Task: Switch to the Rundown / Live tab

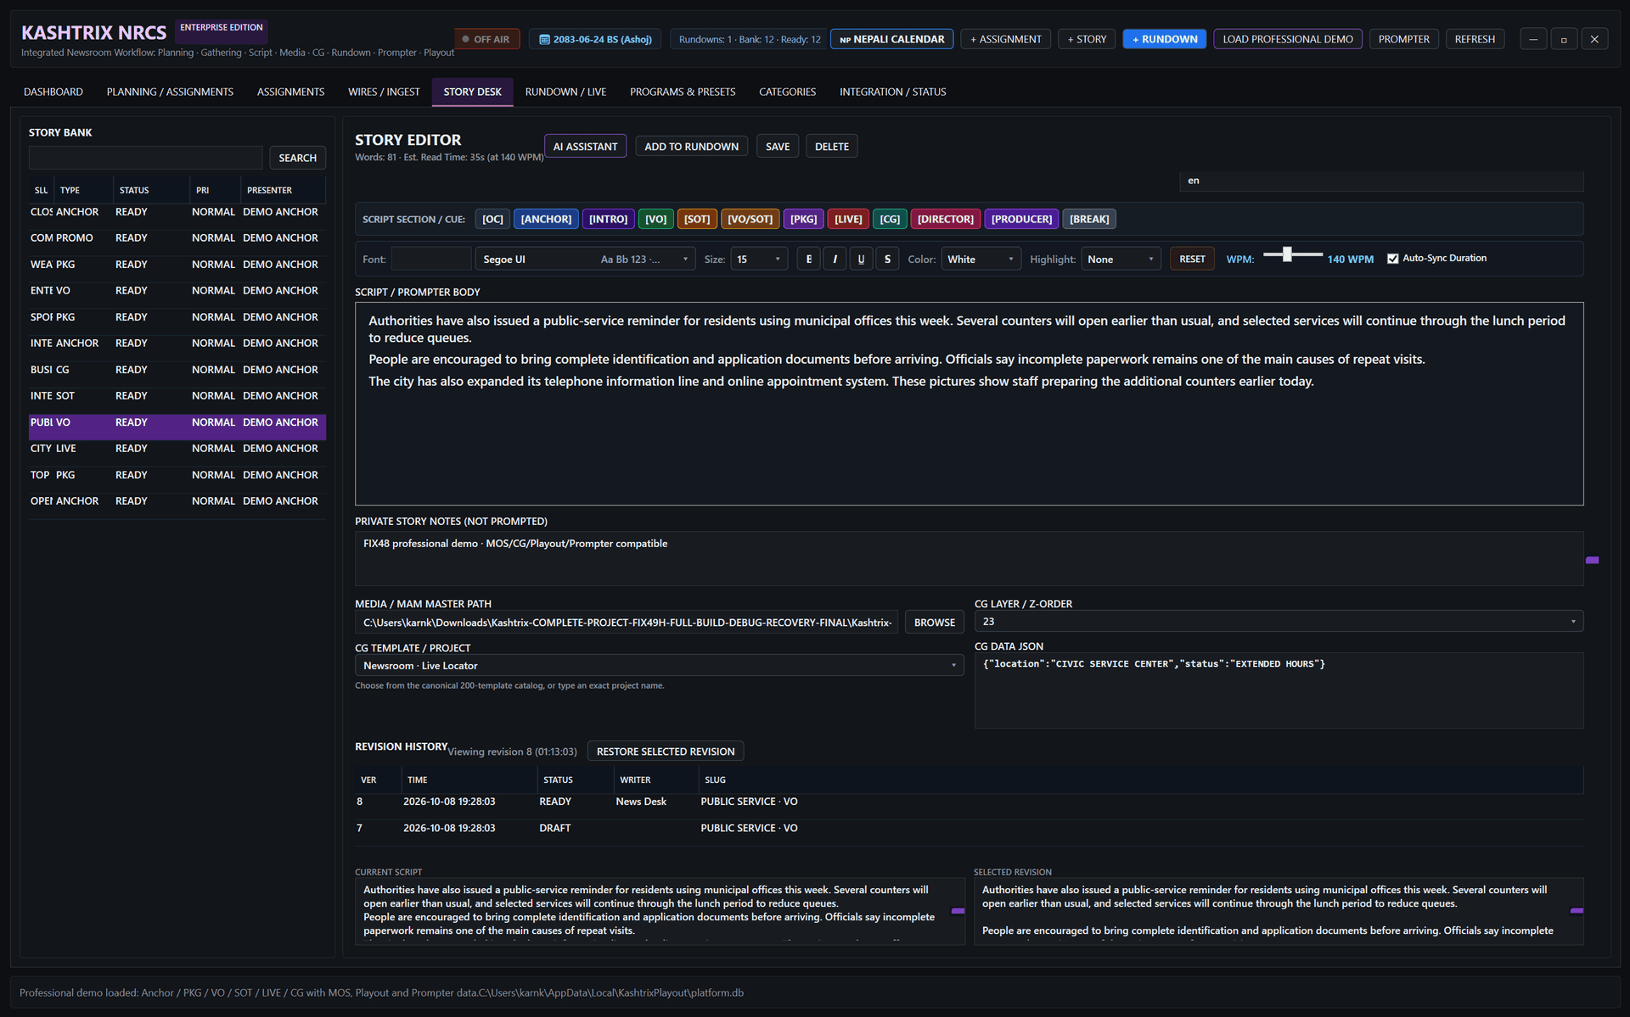Action: (565, 92)
